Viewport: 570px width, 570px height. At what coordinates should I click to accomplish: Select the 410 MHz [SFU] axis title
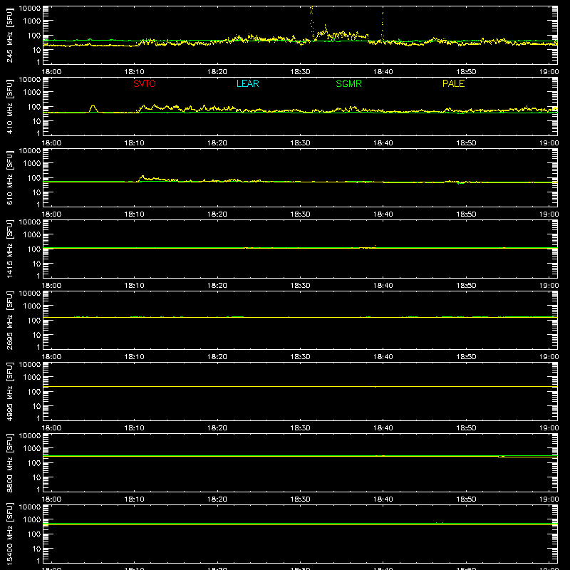[x=10, y=106]
